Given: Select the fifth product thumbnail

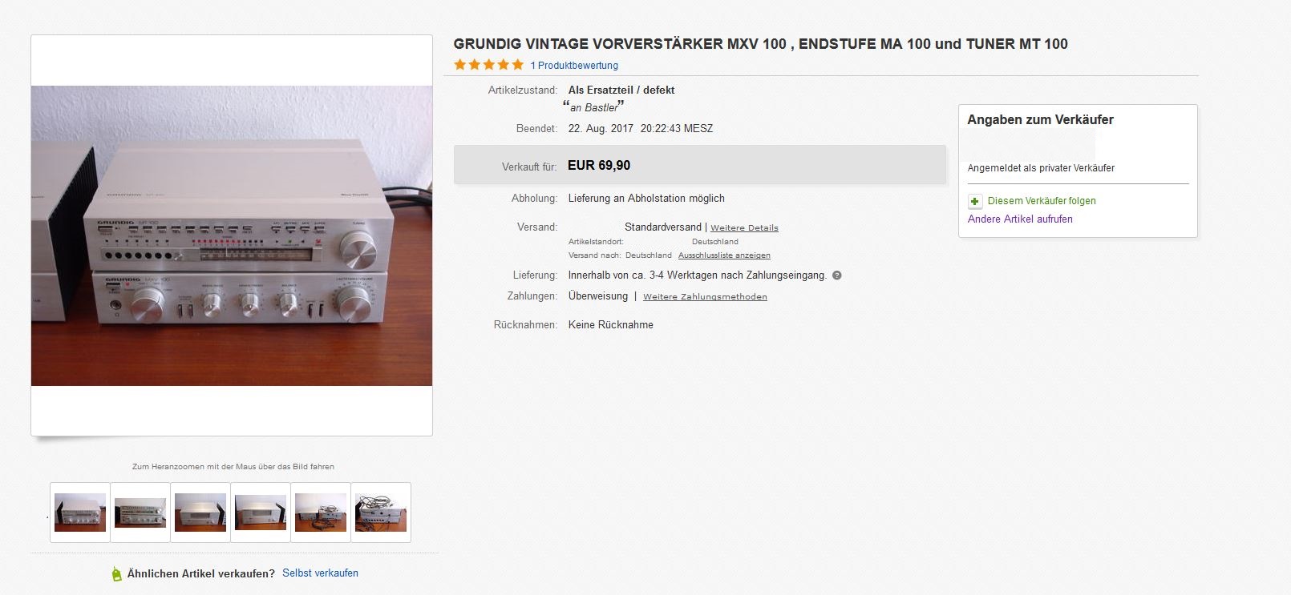Looking at the screenshot, I should pos(321,513).
